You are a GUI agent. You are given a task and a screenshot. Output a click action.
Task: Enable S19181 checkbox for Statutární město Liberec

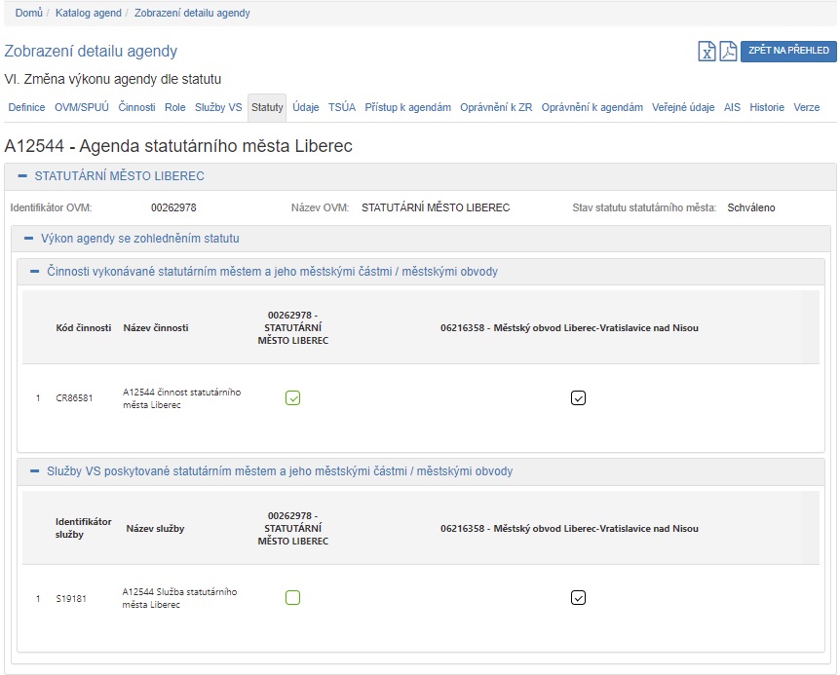(292, 598)
